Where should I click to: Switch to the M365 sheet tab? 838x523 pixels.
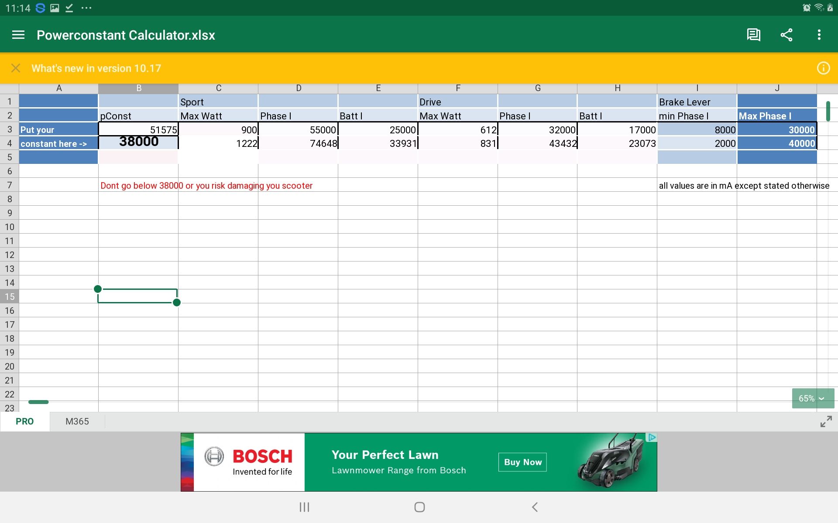77,421
